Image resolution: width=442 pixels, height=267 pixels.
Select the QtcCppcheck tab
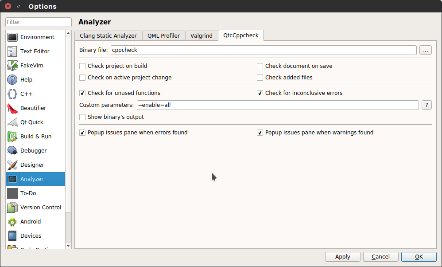pos(241,35)
